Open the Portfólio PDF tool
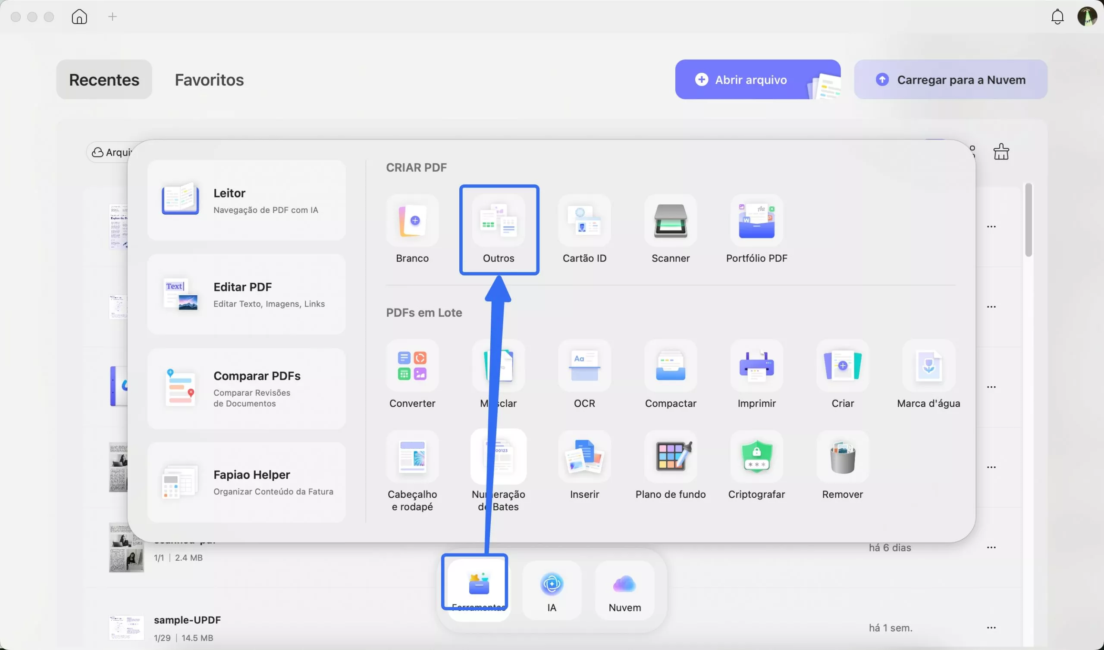 tap(756, 221)
